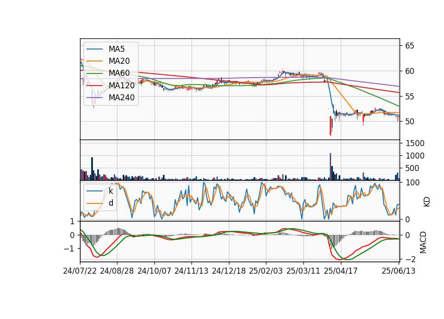The height and width of the screenshot is (319, 444).
Task: Click the orange MA20 legend line sample
Action: point(94,61)
